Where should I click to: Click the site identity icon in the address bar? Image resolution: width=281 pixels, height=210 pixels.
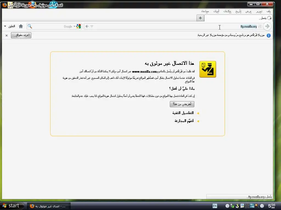[260, 27]
